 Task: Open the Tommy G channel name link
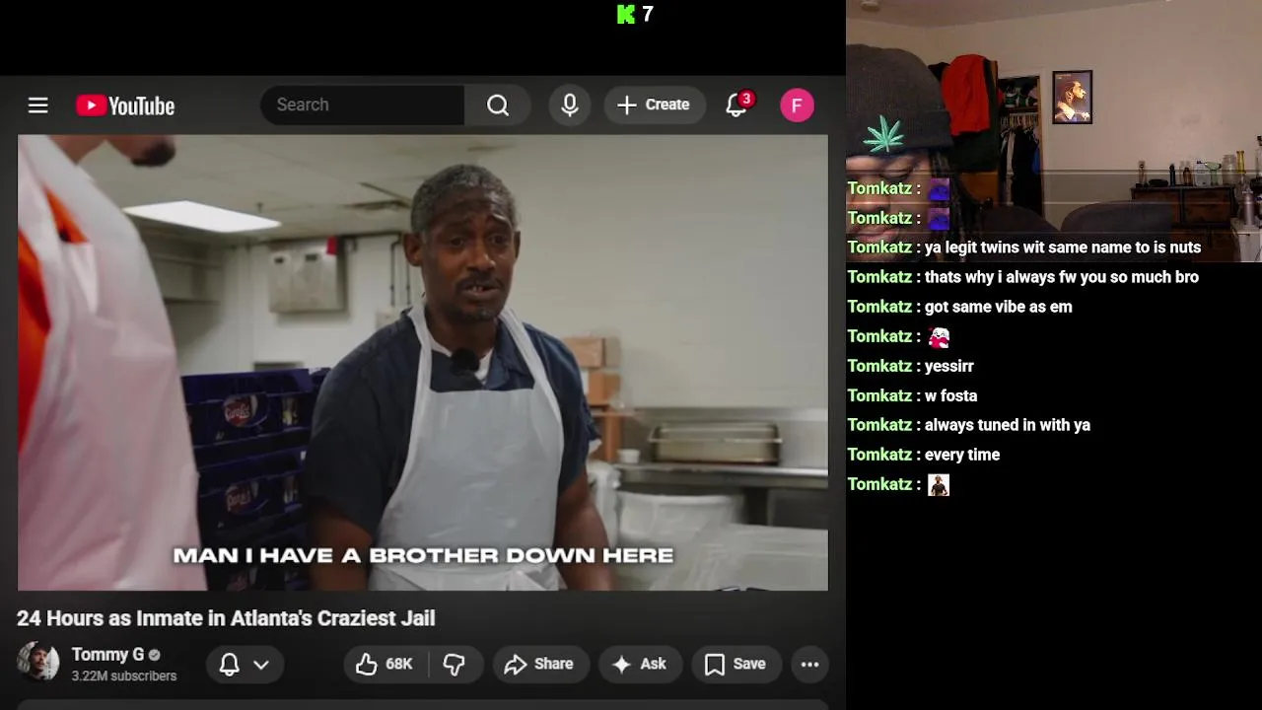pos(107,655)
